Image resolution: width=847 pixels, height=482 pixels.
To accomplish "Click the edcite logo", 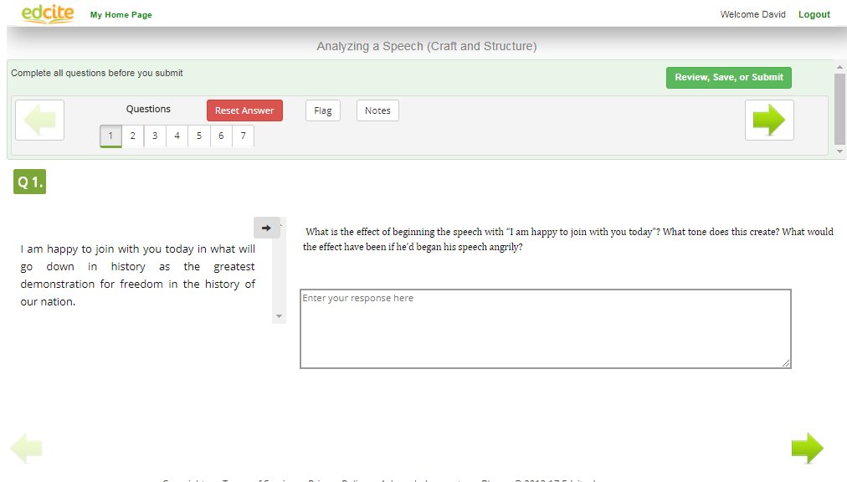I will tap(48, 13).
